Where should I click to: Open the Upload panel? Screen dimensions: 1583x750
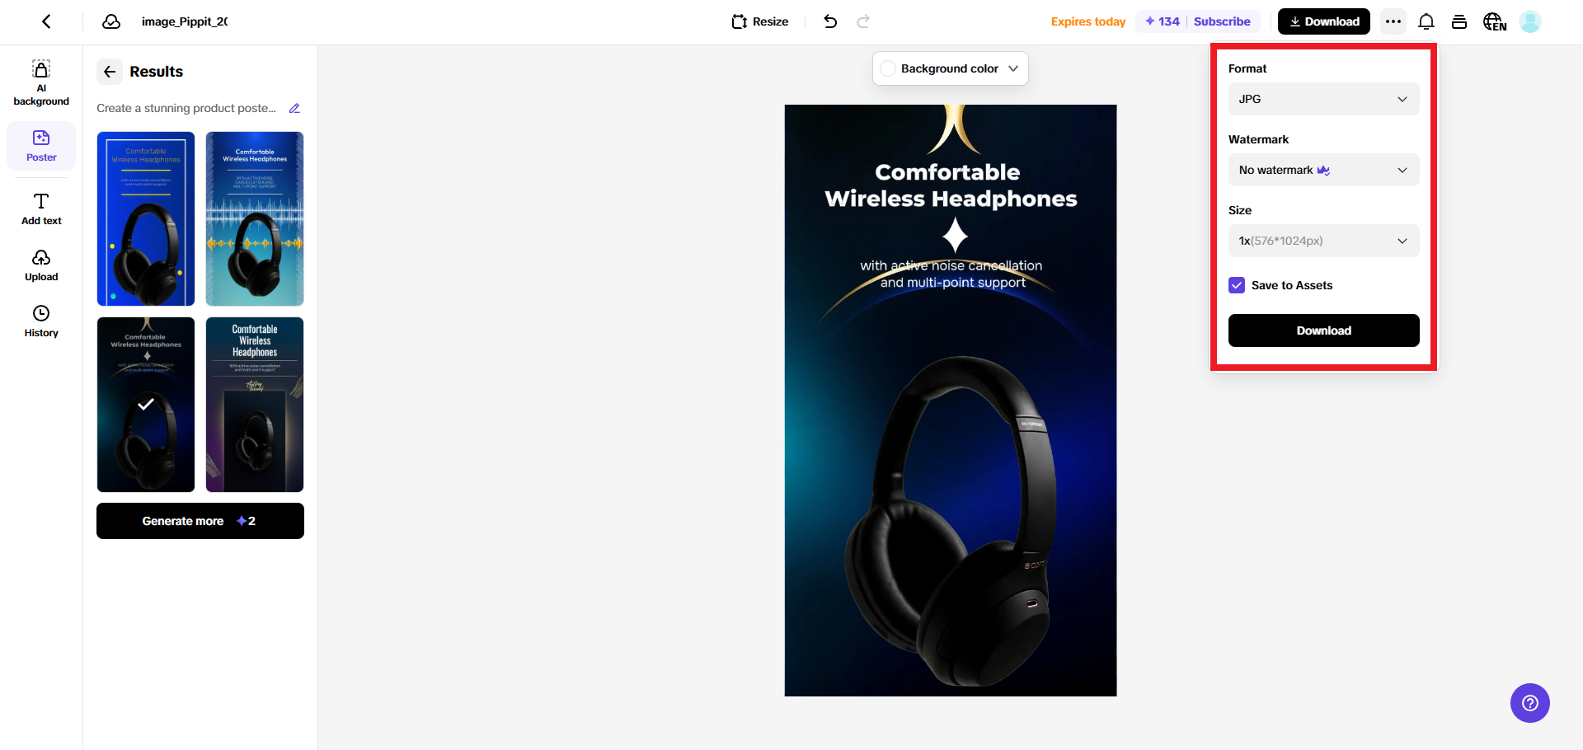click(x=41, y=265)
